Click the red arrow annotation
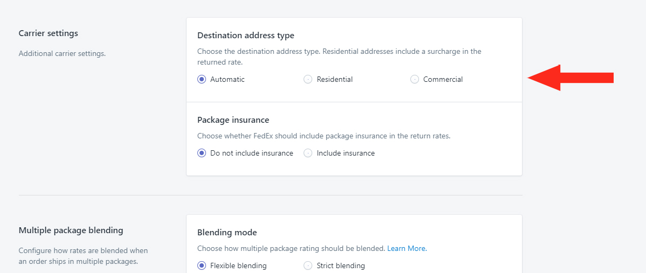This screenshot has height=273, width=646. (x=571, y=78)
